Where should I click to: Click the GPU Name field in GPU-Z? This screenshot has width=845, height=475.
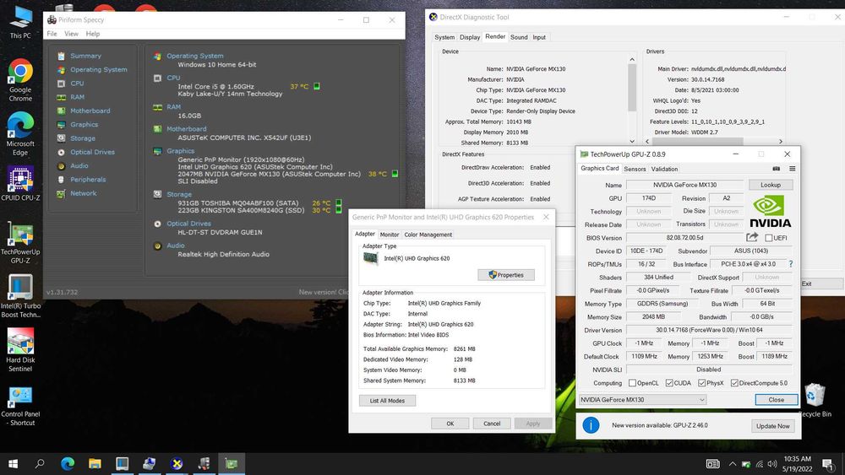[x=684, y=185]
